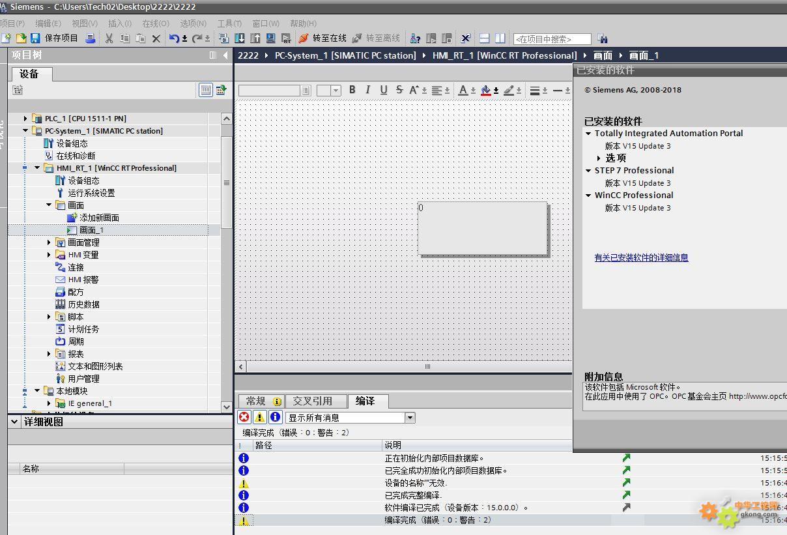Open 显示所有消息 filter dropdown

click(x=410, y=418)
